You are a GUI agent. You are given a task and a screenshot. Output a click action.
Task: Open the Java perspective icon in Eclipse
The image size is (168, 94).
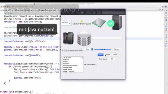tap(166, 7)
